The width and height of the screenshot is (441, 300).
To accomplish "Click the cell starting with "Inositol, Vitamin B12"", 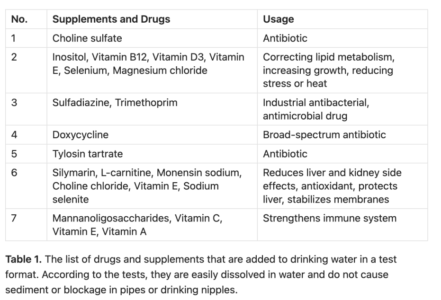I will 148,64.
